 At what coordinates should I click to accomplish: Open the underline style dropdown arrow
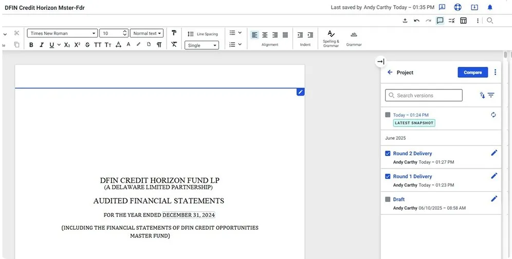pos(59,45)
